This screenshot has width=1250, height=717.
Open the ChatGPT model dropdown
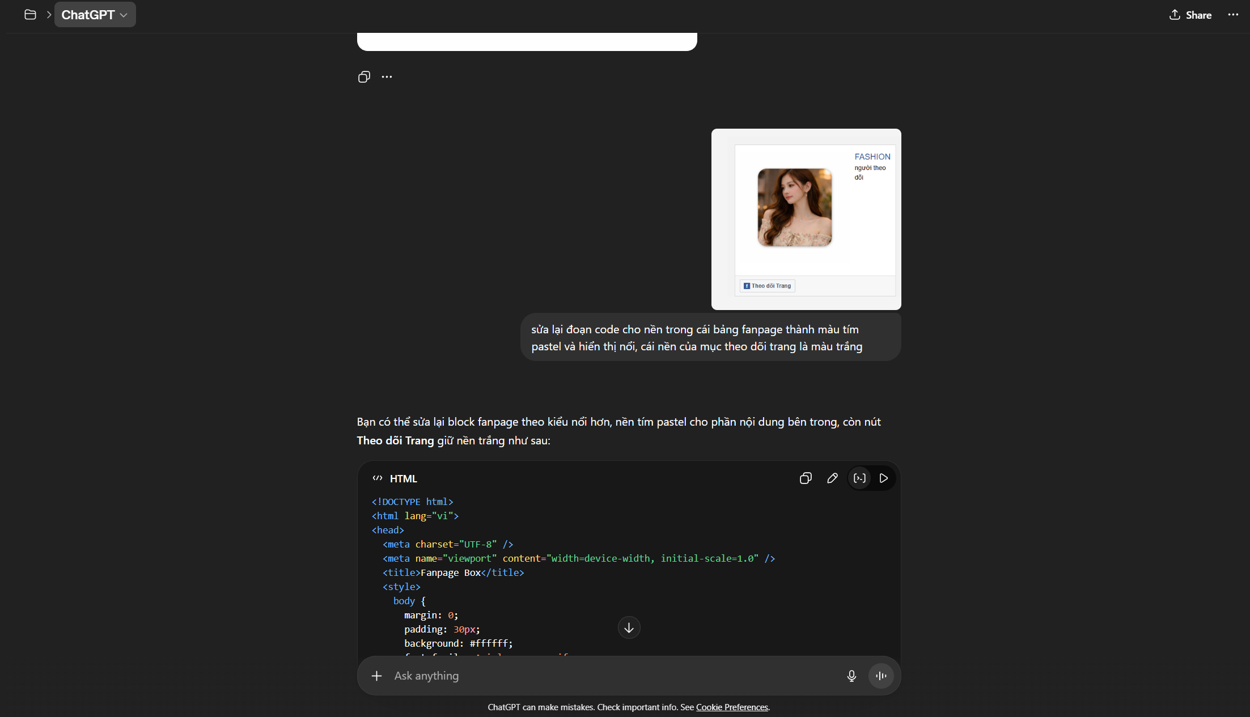click(95, 15)
